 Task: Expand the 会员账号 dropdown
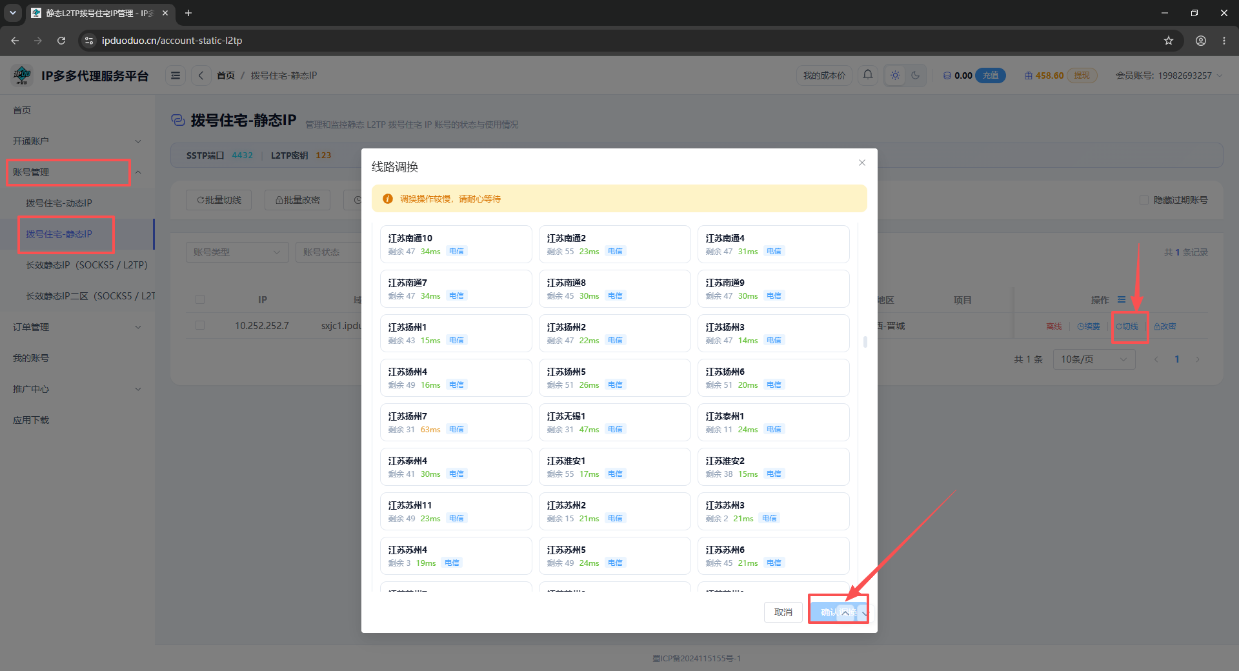(1169, 75)
